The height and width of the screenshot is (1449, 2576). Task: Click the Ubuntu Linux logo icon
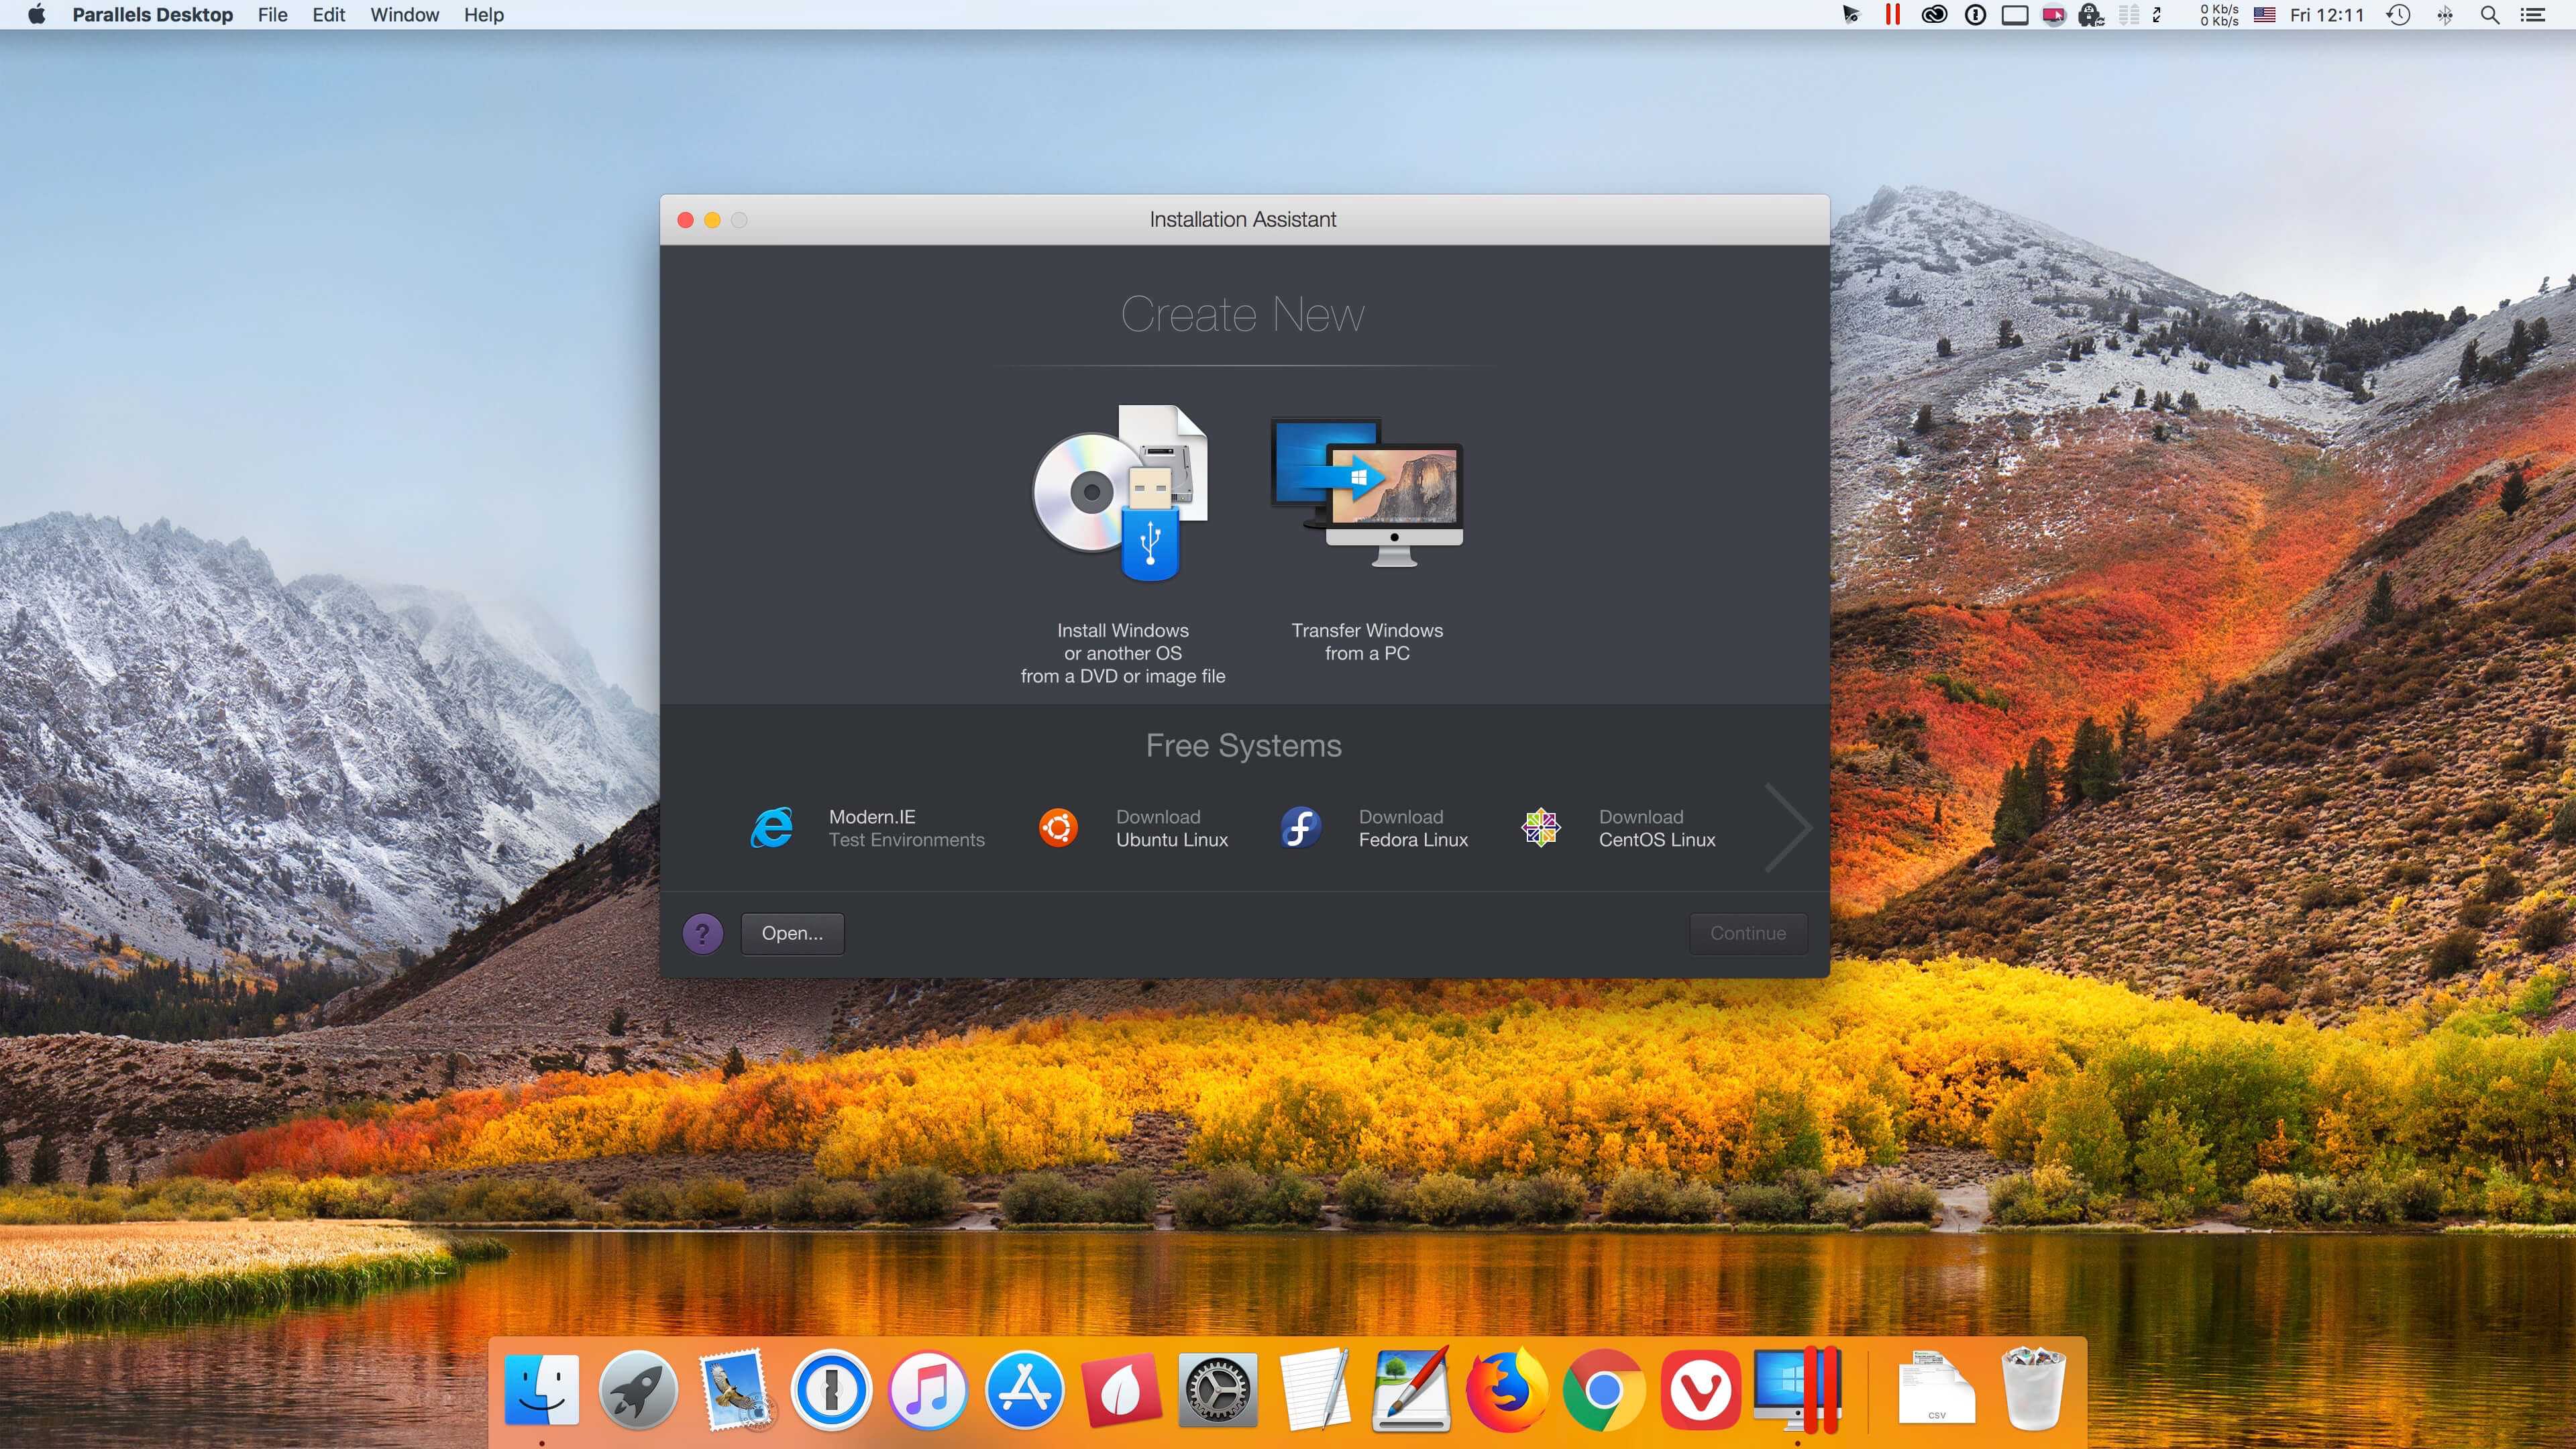[1058, 828]
